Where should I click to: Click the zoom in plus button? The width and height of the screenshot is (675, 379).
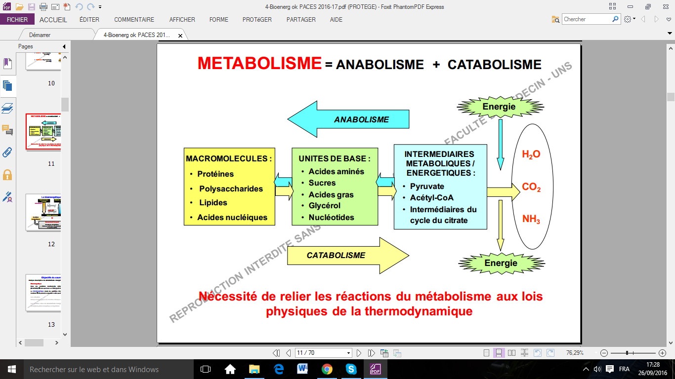(662, 353)
